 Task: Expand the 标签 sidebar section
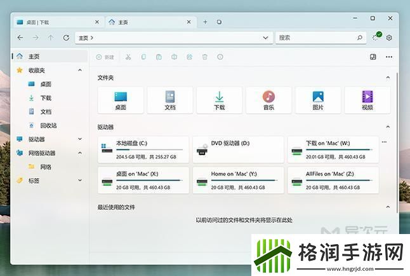click(80, 181)
